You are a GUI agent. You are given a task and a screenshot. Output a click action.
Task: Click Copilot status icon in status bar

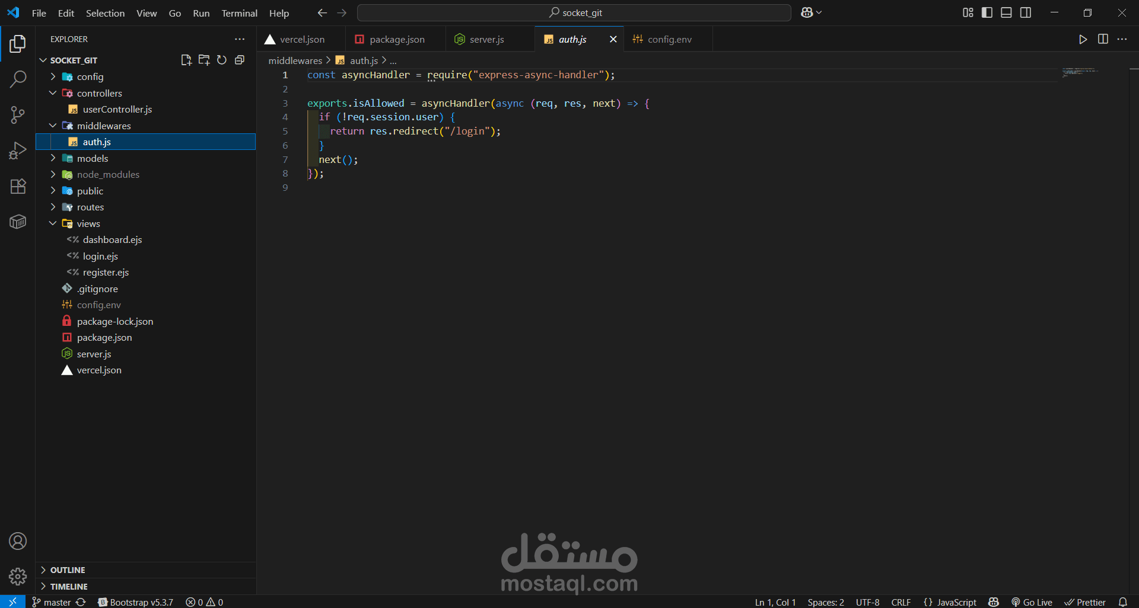(994, 601)
